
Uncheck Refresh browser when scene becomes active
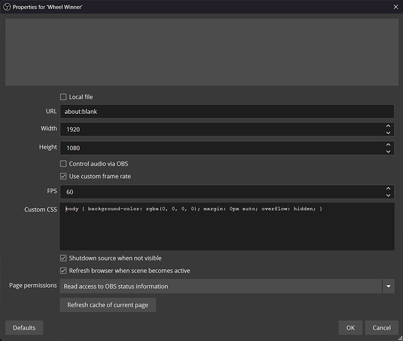(x=63, y=271)
